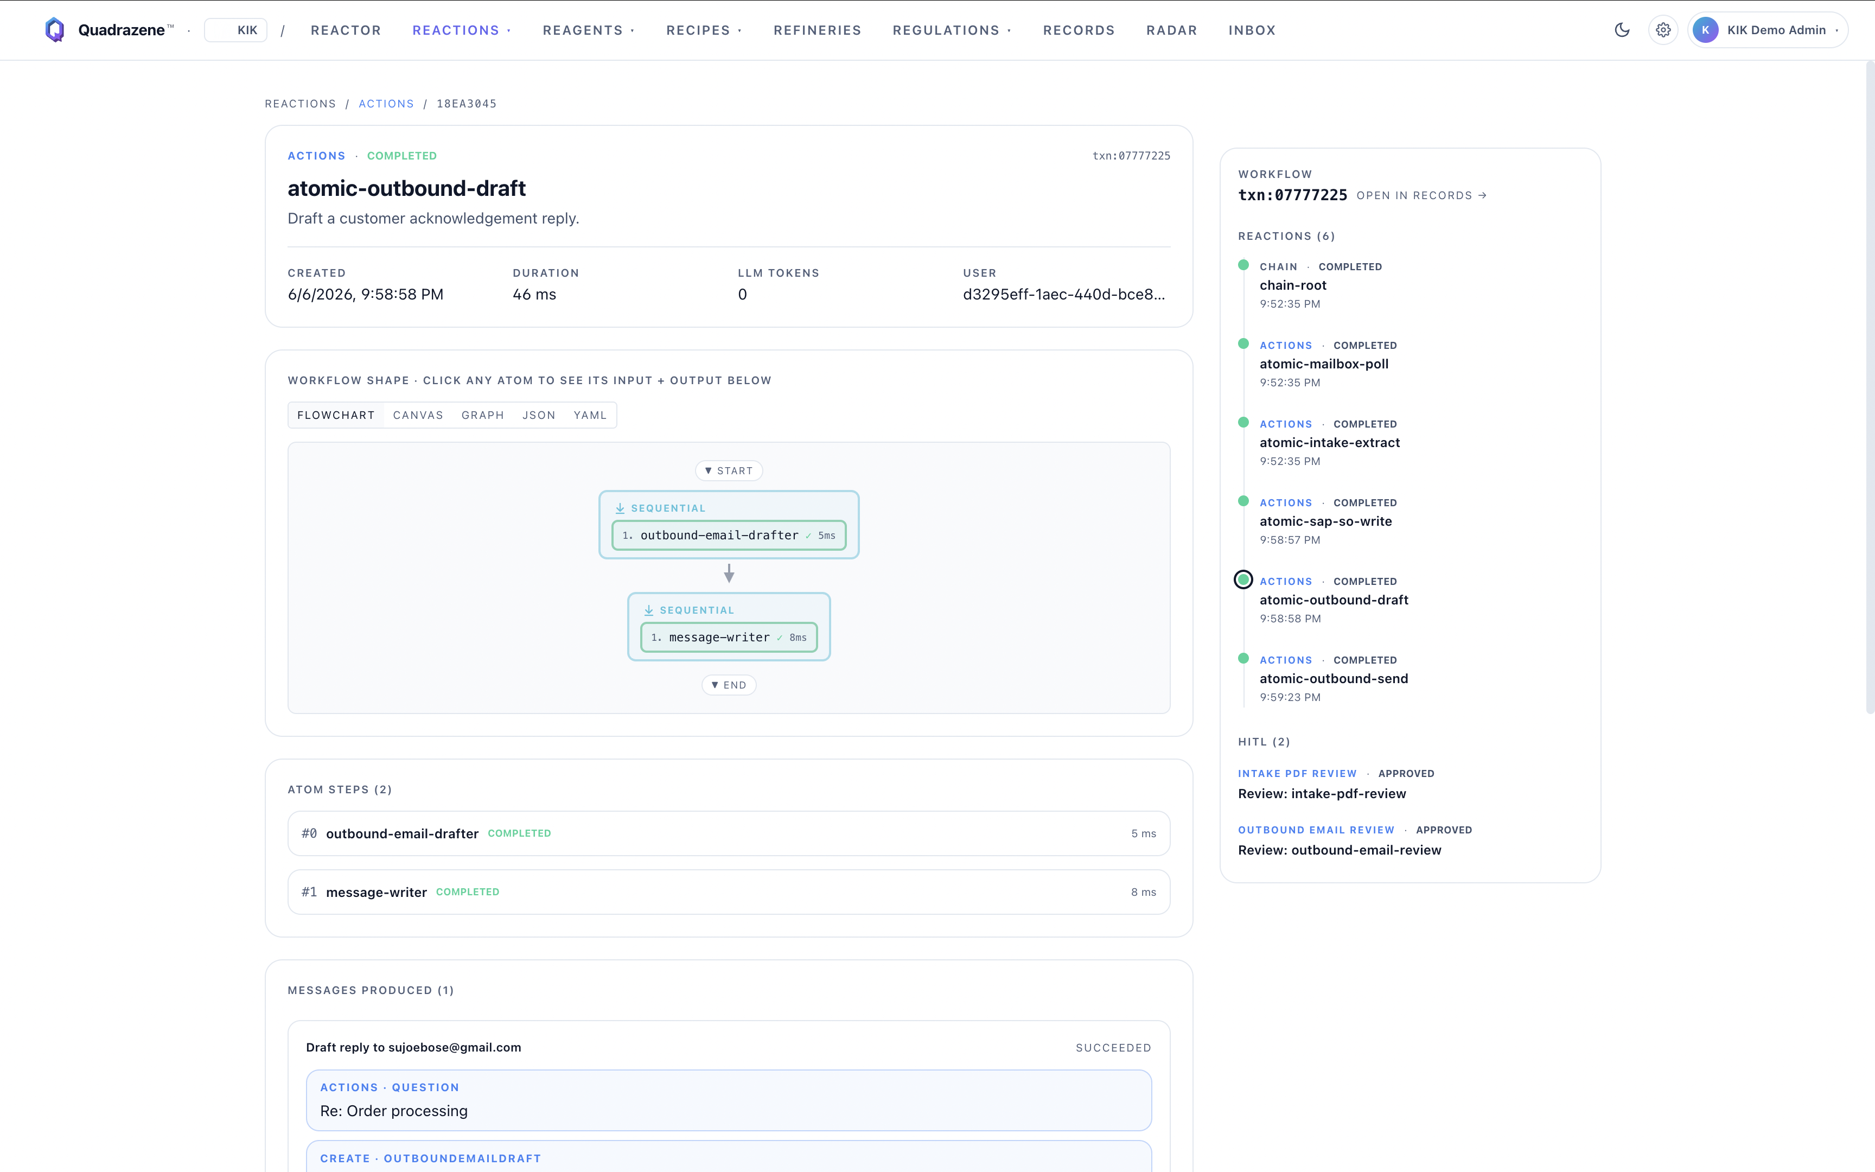
Task: Select the chain-root timeline dot
Action: 1243,265
